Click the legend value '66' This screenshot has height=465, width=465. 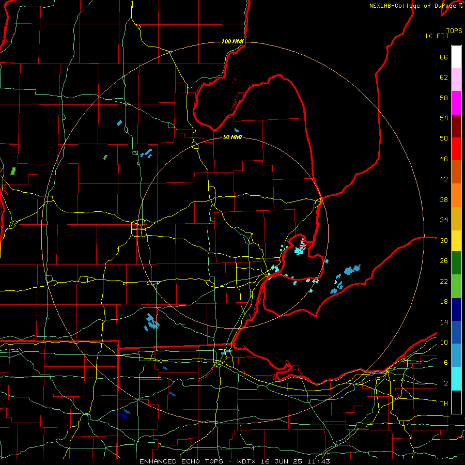point(444,57)
